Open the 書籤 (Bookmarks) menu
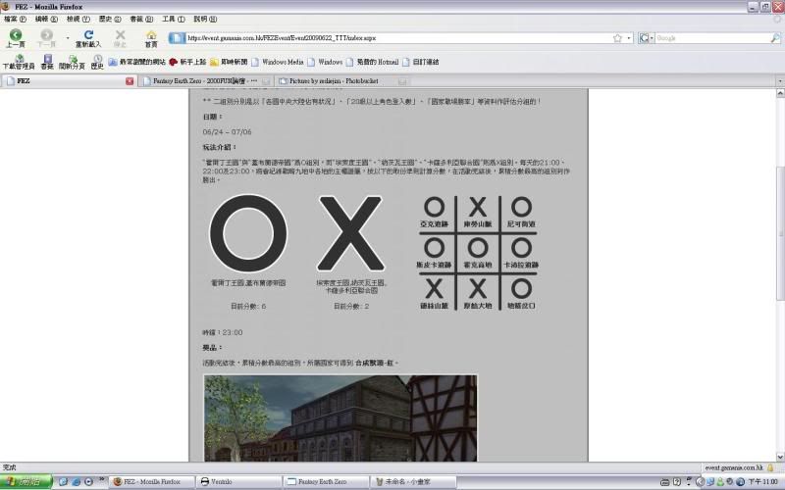This screenshot has height=490, width=785. tap(137, 19)
